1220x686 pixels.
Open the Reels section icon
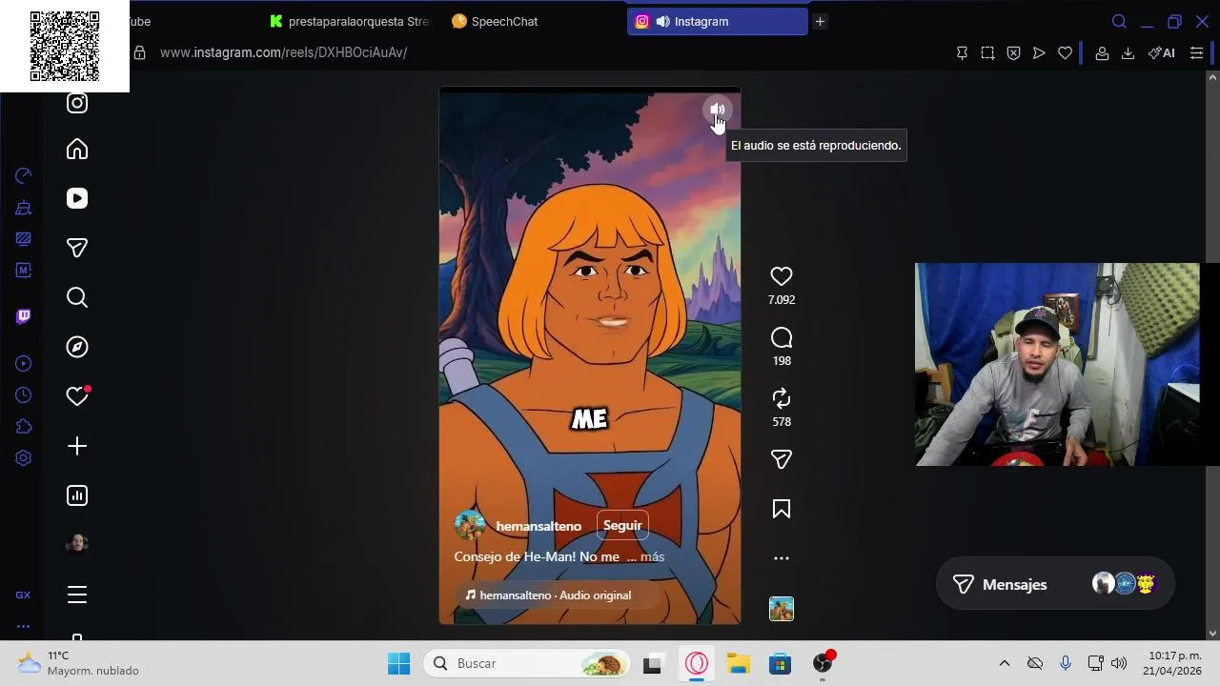pos(77,198)
